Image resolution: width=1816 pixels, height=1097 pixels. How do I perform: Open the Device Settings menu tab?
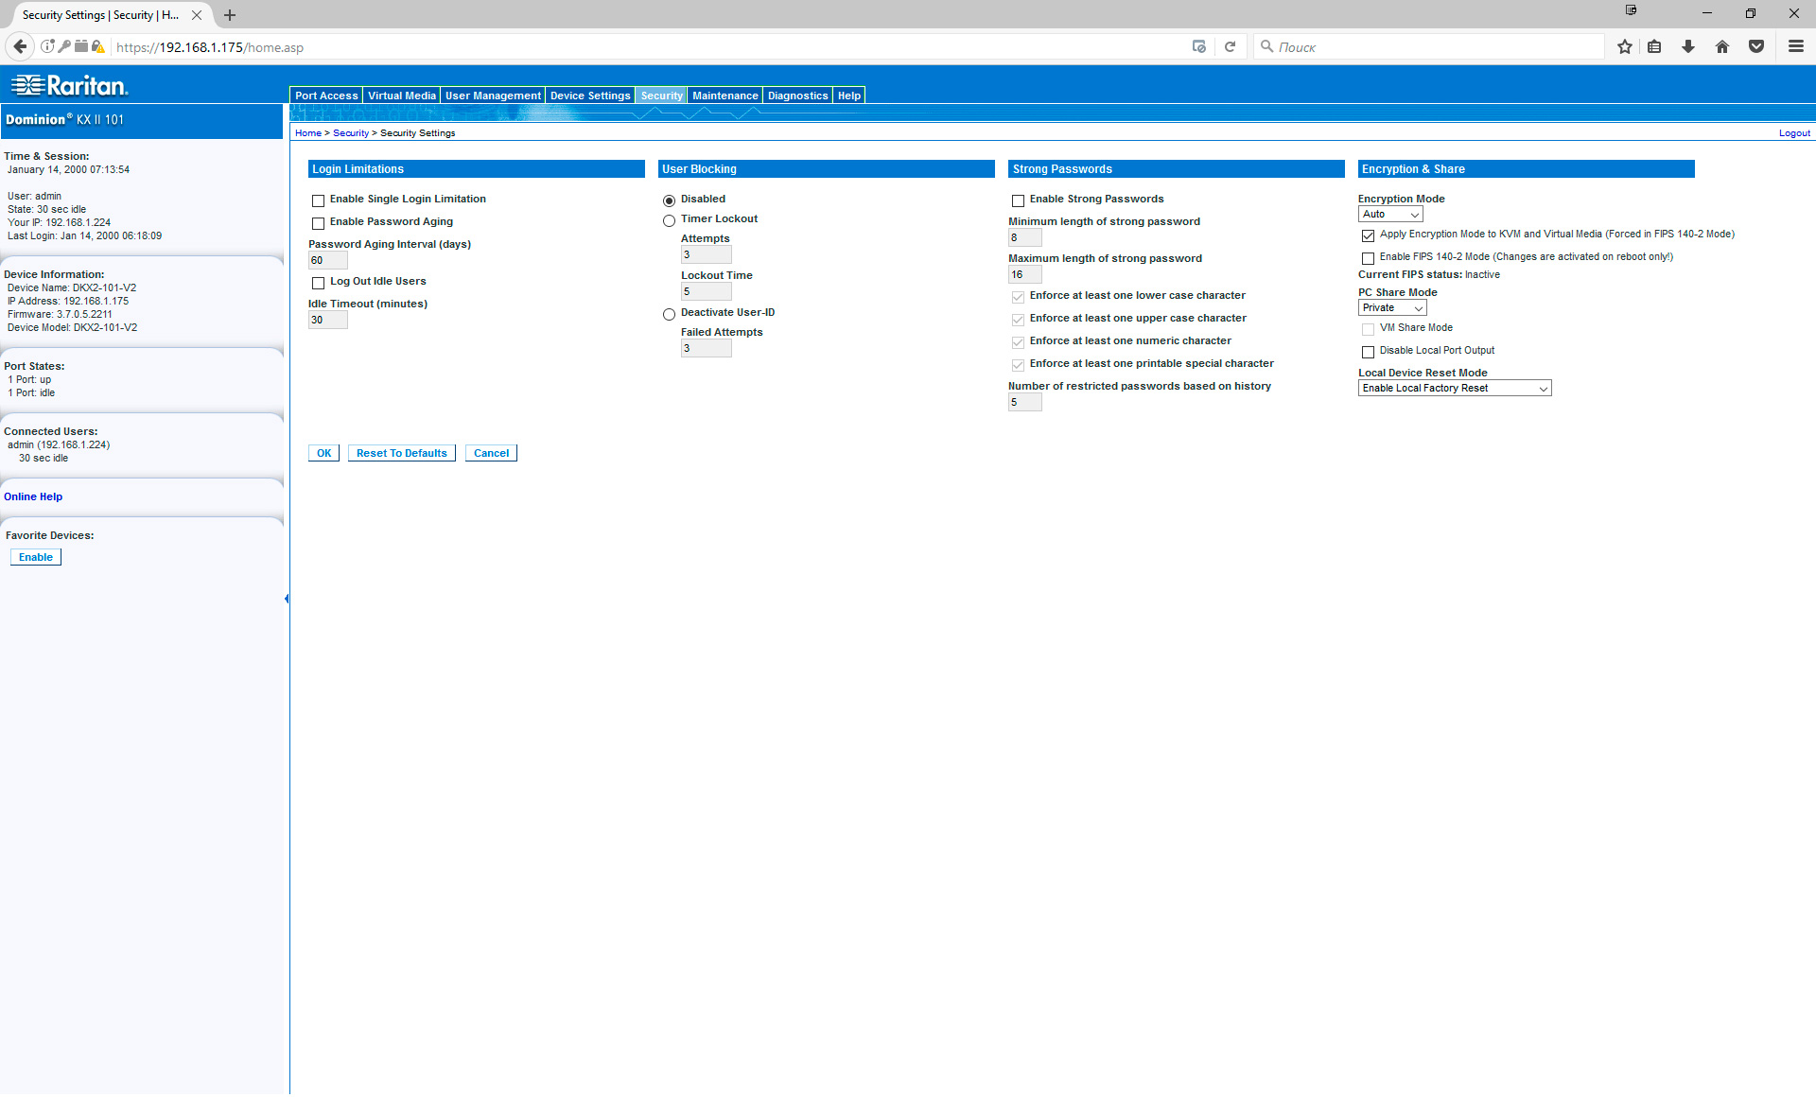pos(589,96)
